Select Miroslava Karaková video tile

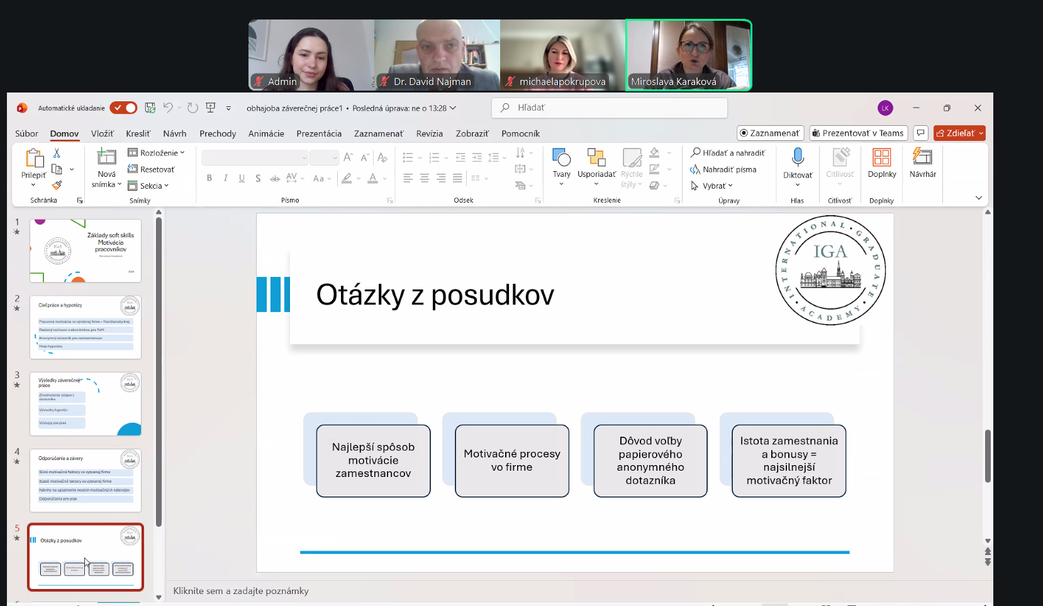(x=688, y=55)
